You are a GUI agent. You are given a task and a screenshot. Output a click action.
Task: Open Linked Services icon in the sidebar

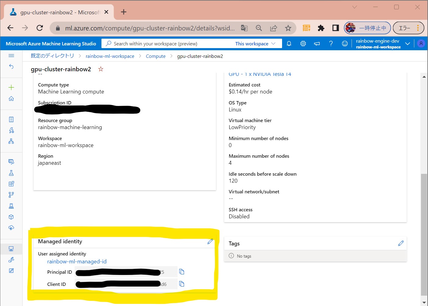pyautogui.click(x=11, y=260)
